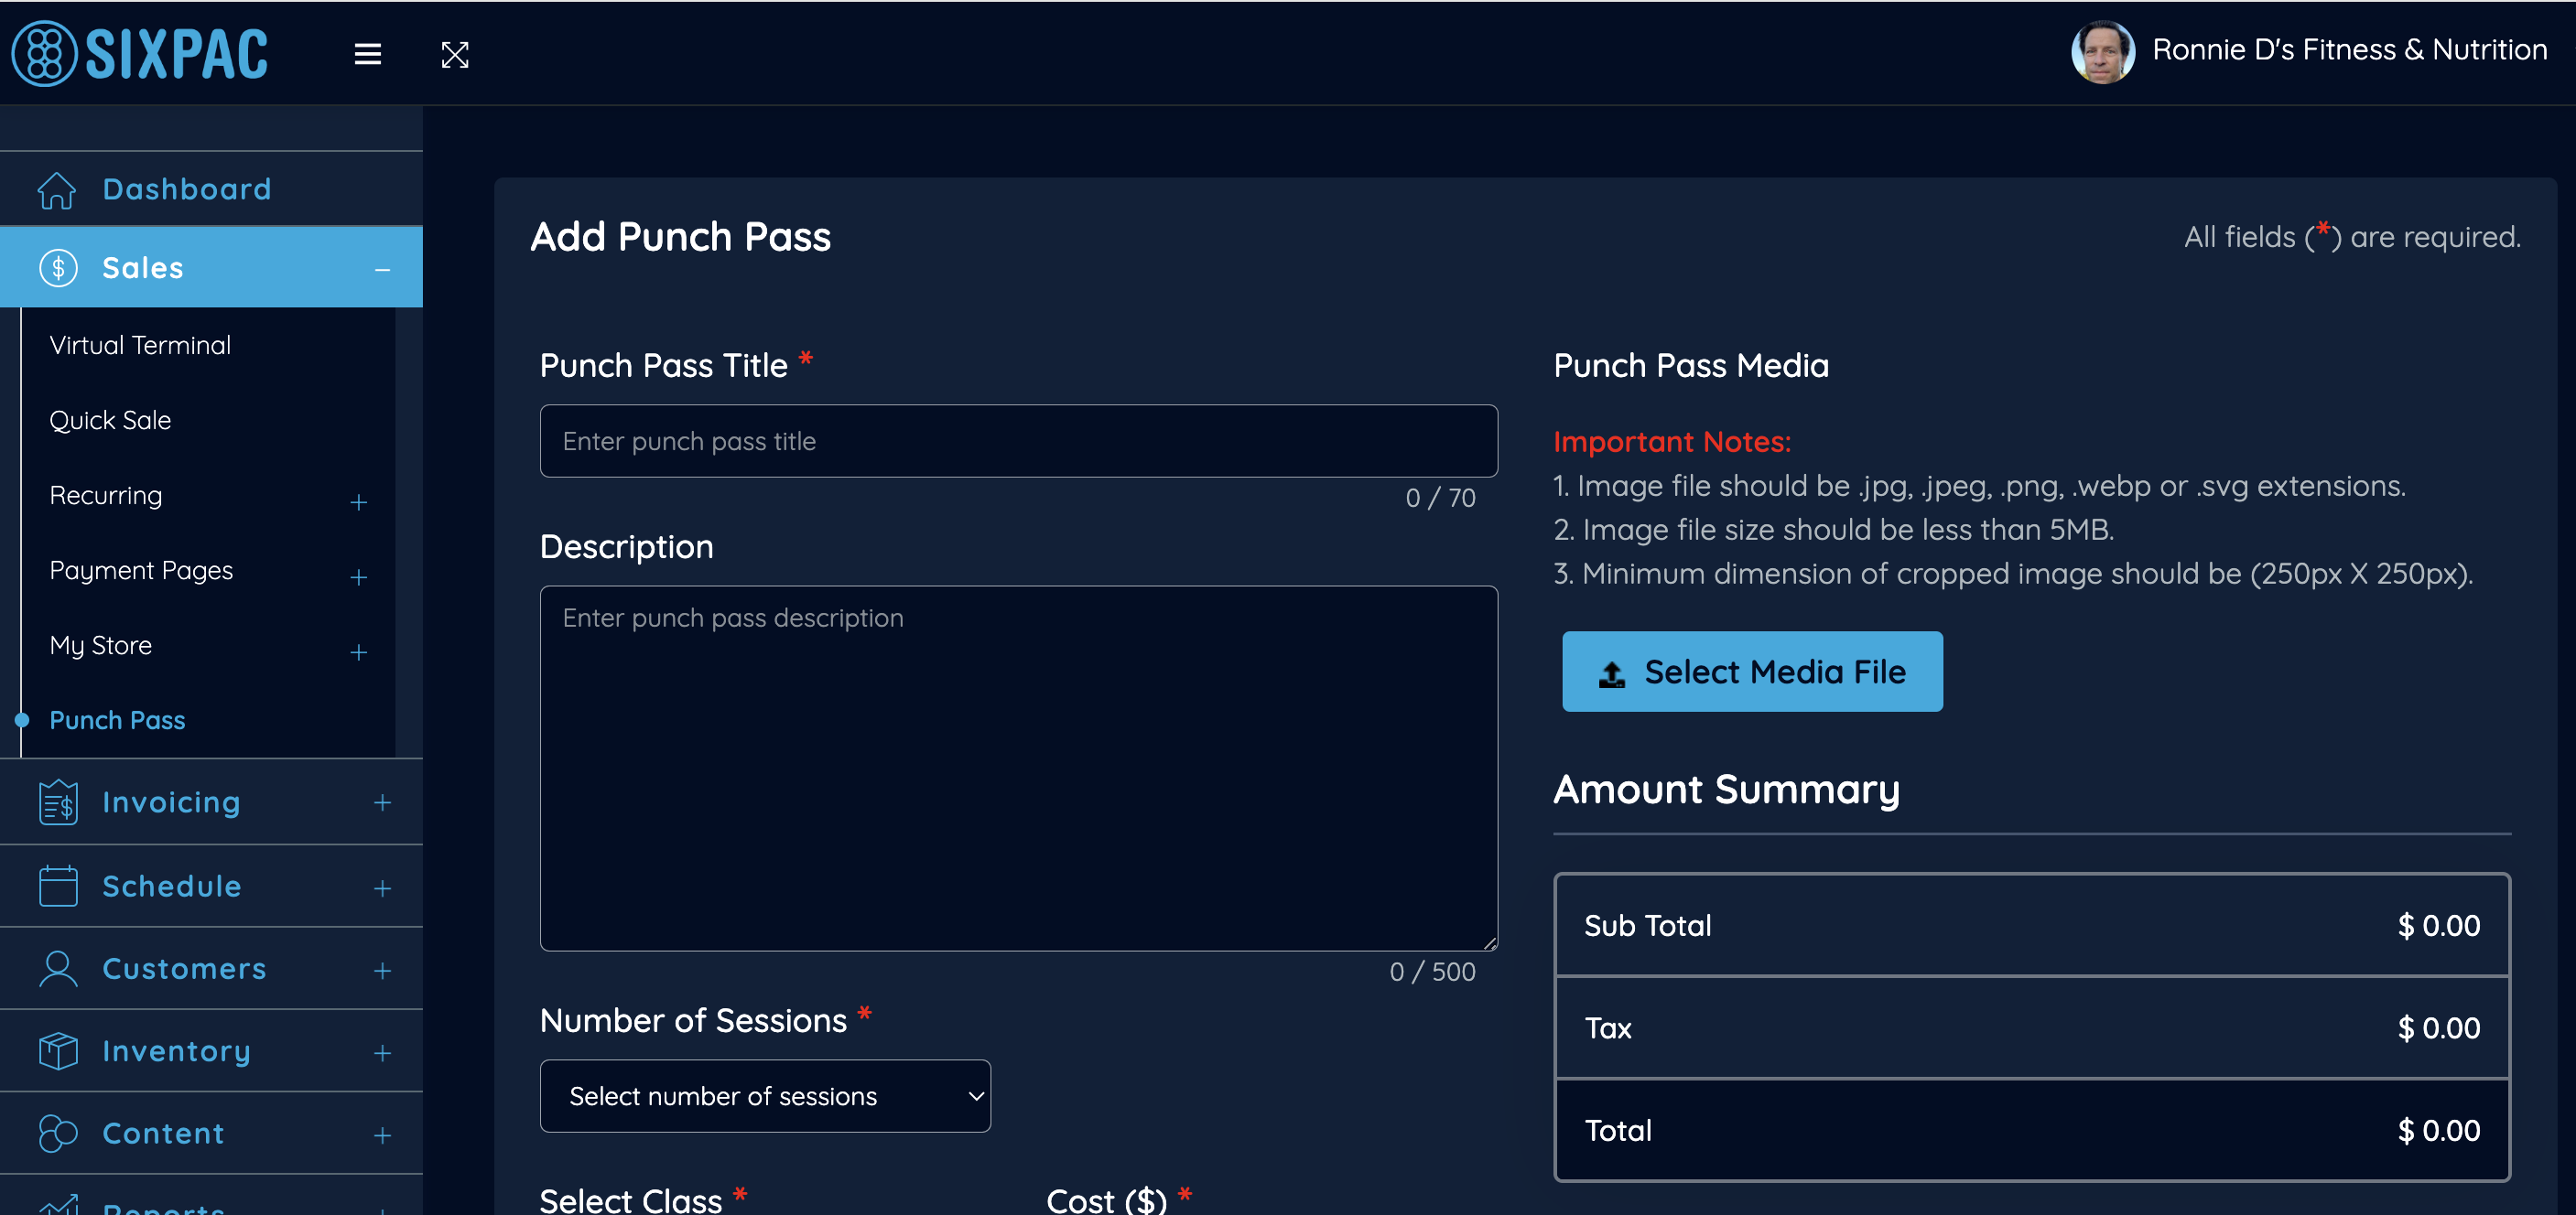Focus the Punch Pass Title field
2576x1215 pixels.
[x=1018, y=441]
